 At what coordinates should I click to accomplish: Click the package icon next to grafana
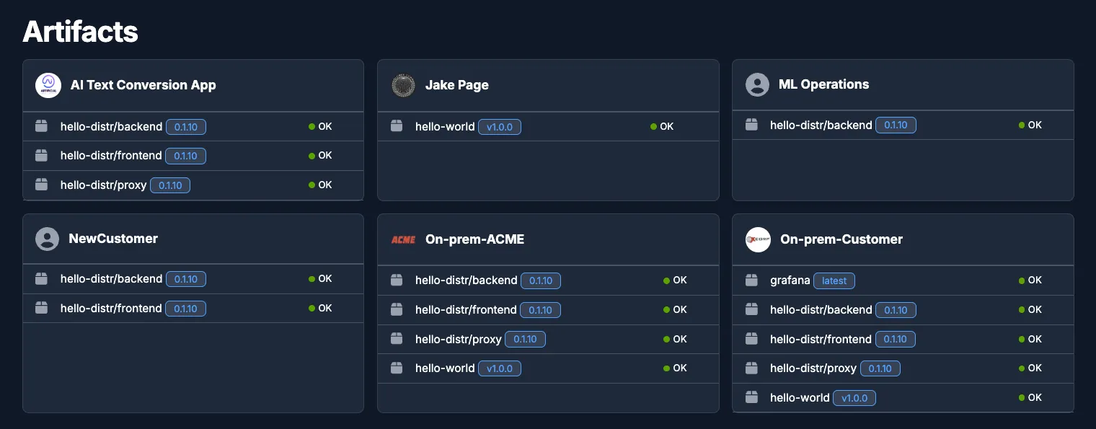(751, 280)
